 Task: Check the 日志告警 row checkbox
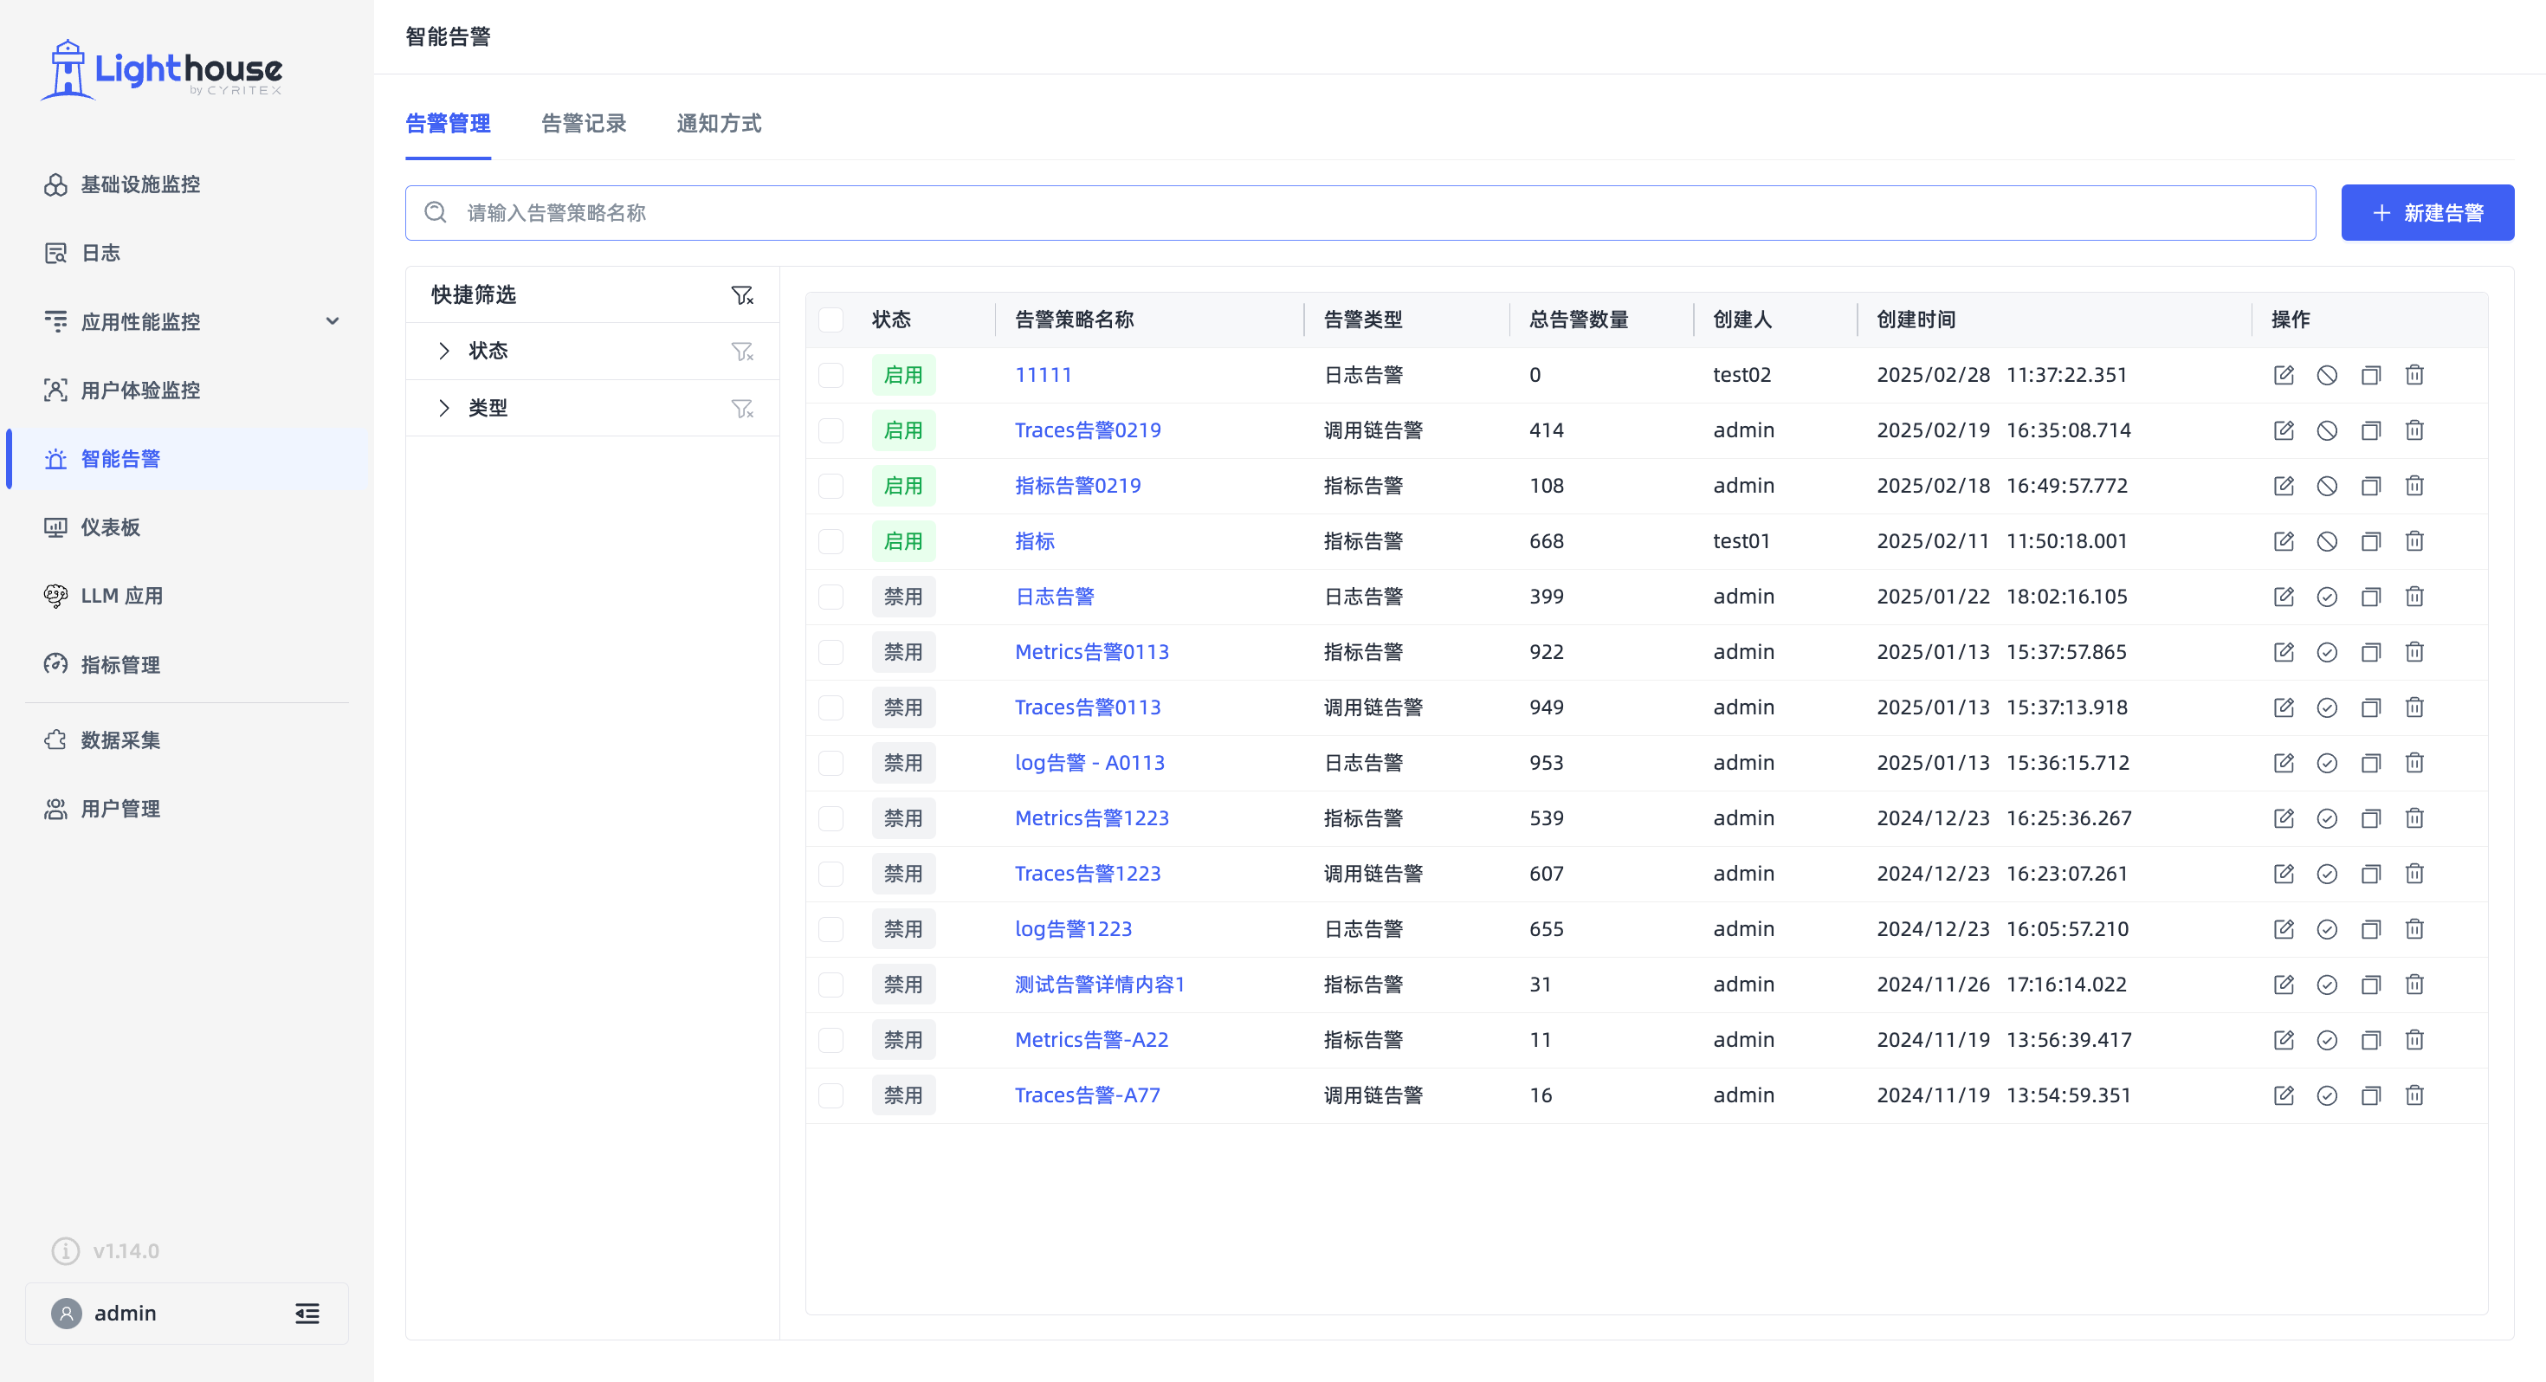pos(831,596)
